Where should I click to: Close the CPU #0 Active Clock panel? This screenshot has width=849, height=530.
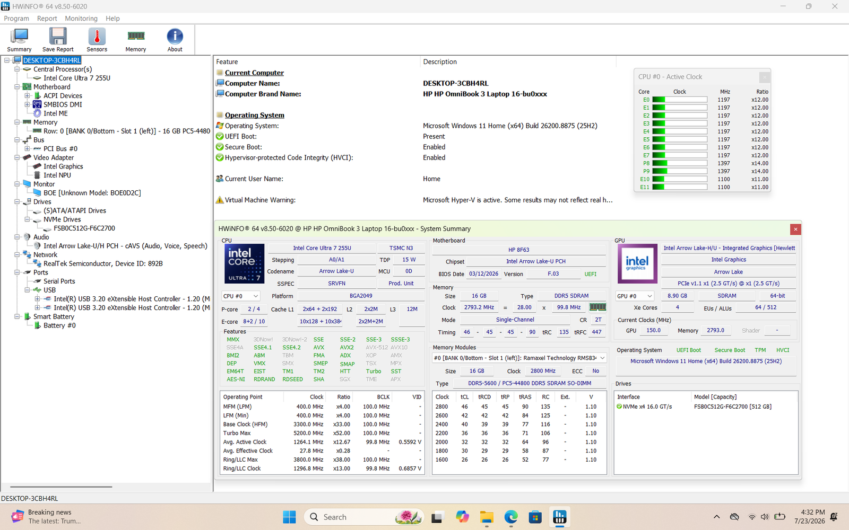pyautogui.click(x=764, y=77)
